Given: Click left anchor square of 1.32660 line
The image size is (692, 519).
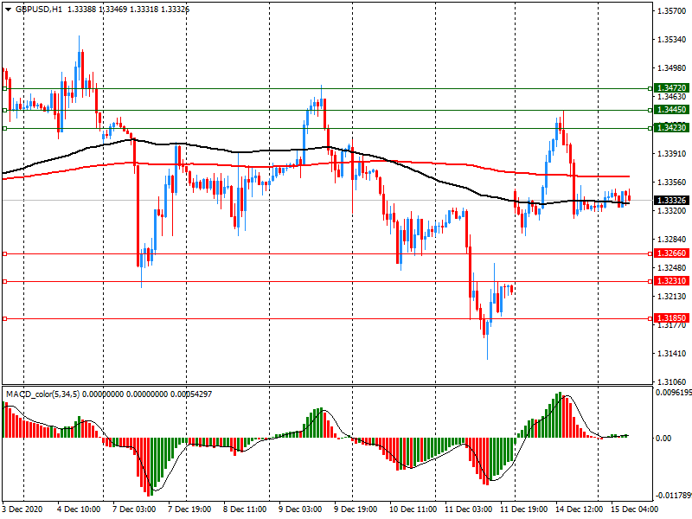Looking at the screenshot, I should tap(4, 253).
